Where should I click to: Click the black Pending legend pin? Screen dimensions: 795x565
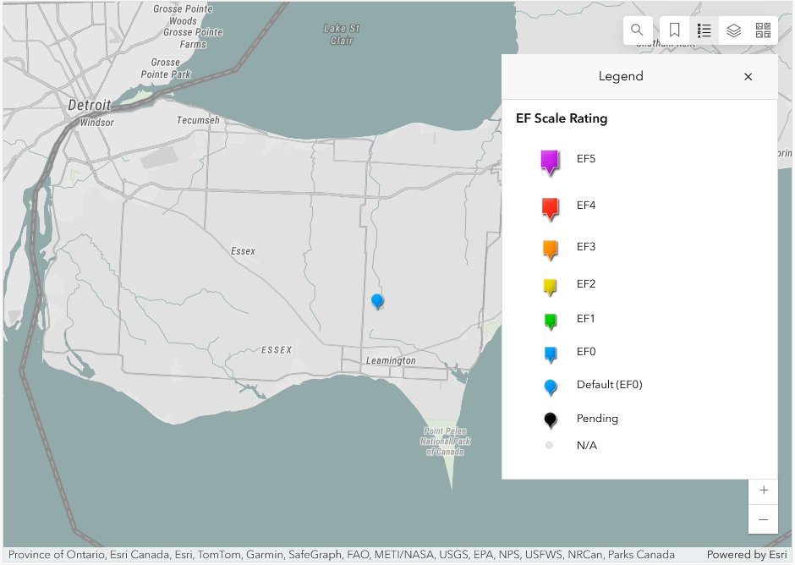pos(550,420)
